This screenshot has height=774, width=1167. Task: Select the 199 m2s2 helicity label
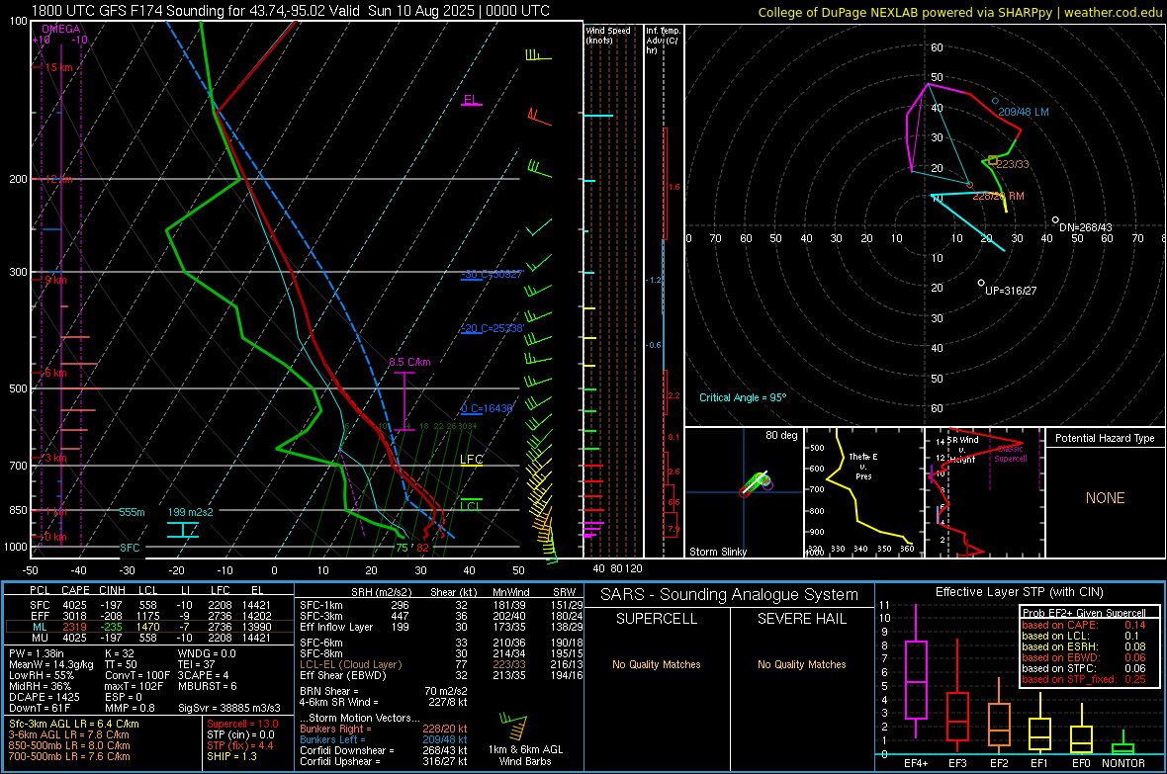pyautogui.click(x=191, y=512)
